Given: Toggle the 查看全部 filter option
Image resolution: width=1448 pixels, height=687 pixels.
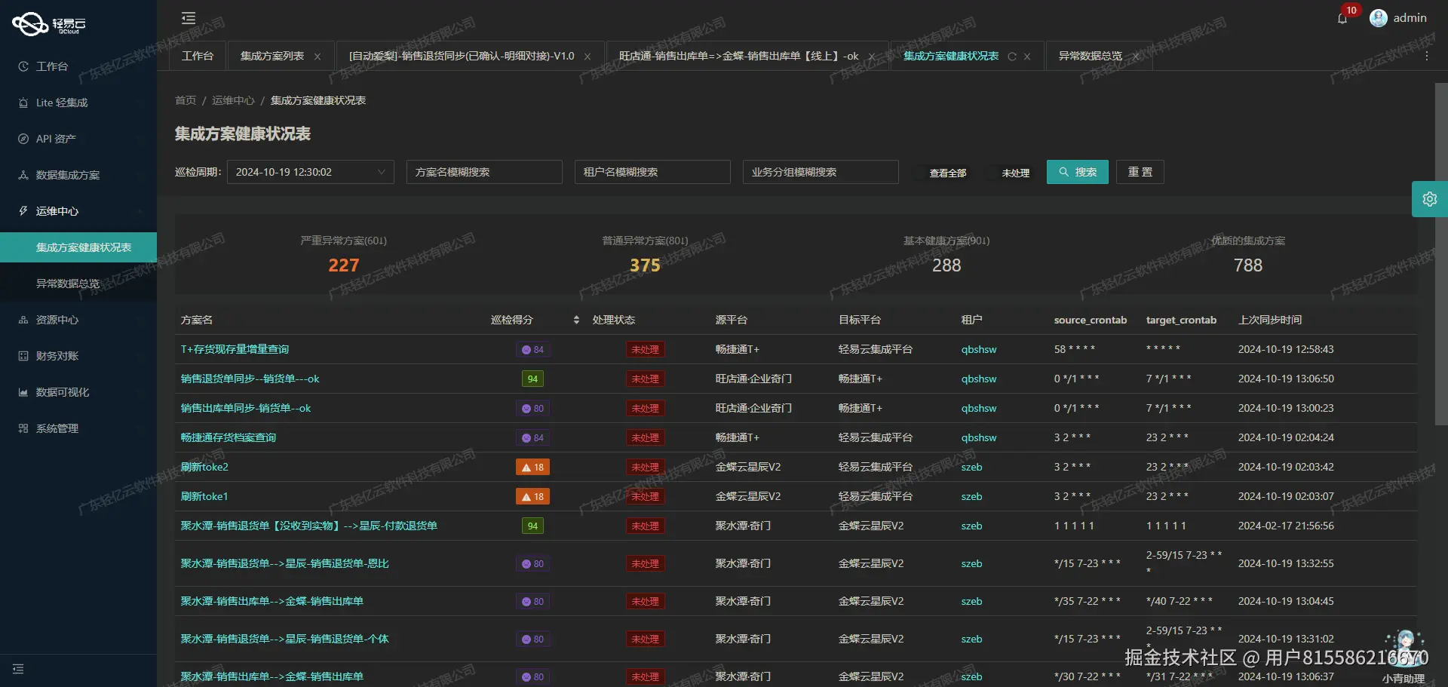Looking at the screenshot, I should pyautogui.click(x=947, y=172).
